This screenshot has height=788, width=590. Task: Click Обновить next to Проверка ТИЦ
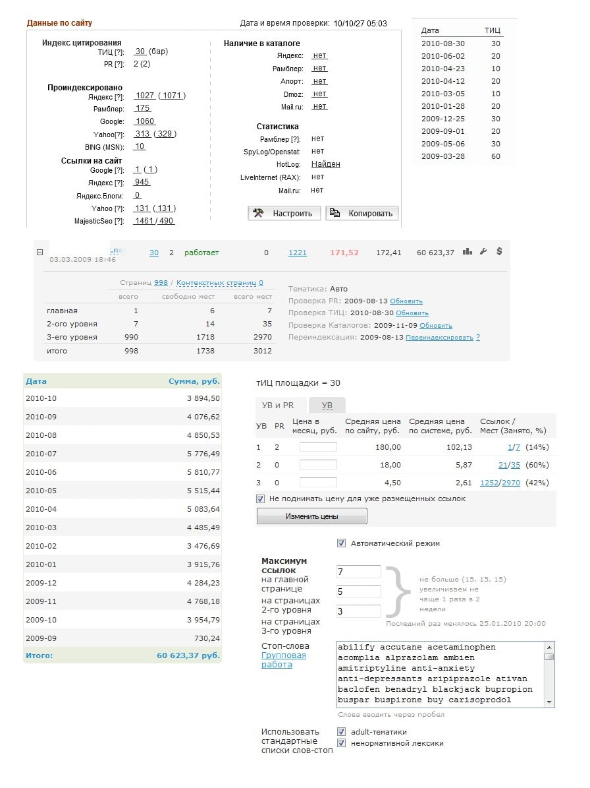click(x=412, y=313)
